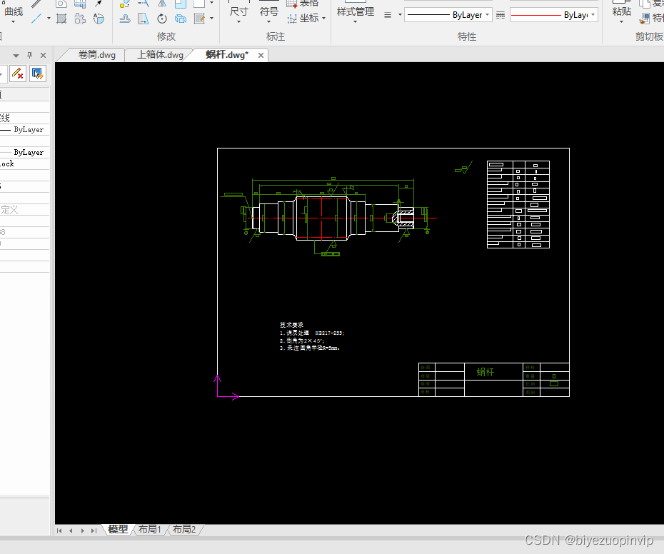Screen dimensions: 664x554
Task: Go to previous layout tab arrow
Action: pyautogui.click(x=71, y=530)
